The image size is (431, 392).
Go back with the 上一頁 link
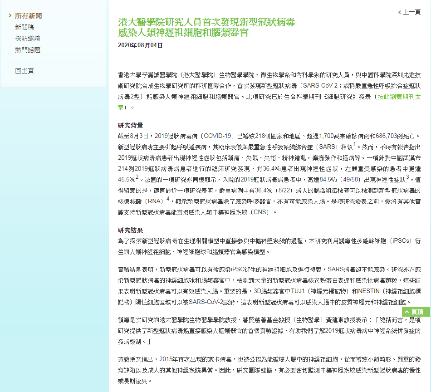pos(409,12)
